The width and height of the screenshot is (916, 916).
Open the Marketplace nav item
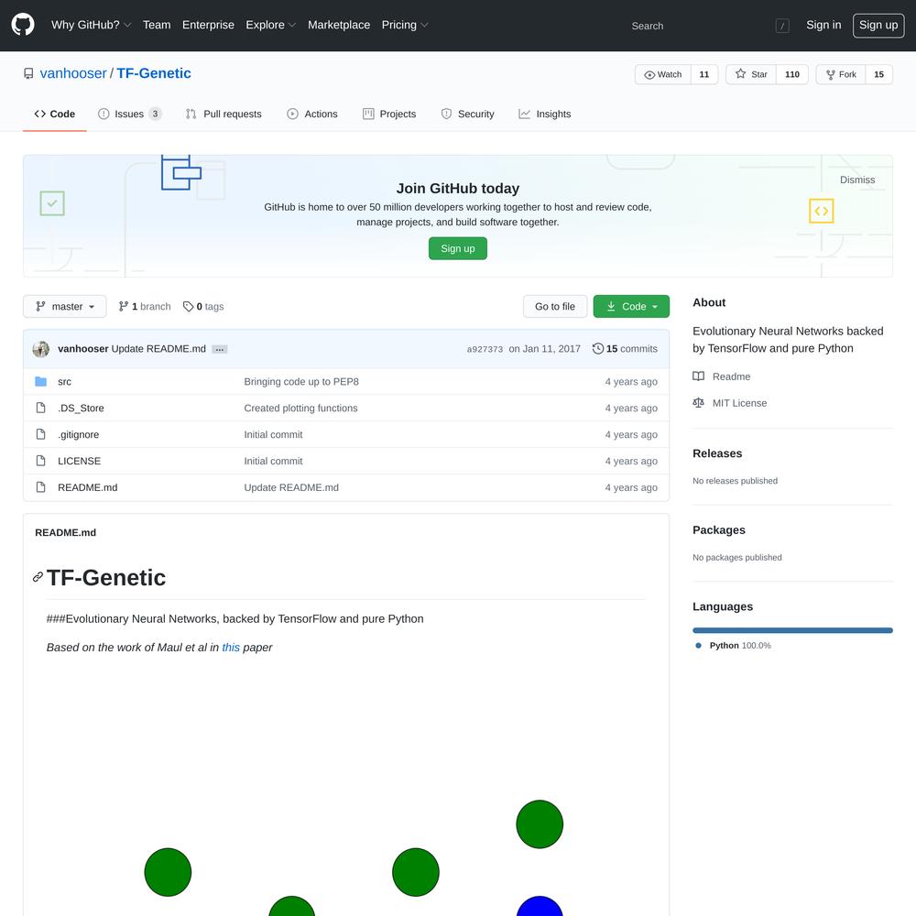coord(339,25)
